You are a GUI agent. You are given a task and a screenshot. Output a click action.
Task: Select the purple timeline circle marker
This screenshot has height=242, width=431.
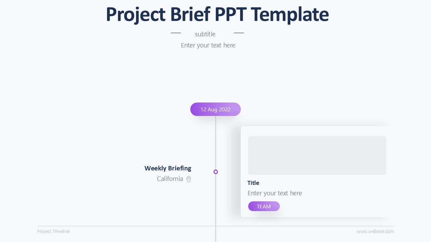[x=215, y=172]
